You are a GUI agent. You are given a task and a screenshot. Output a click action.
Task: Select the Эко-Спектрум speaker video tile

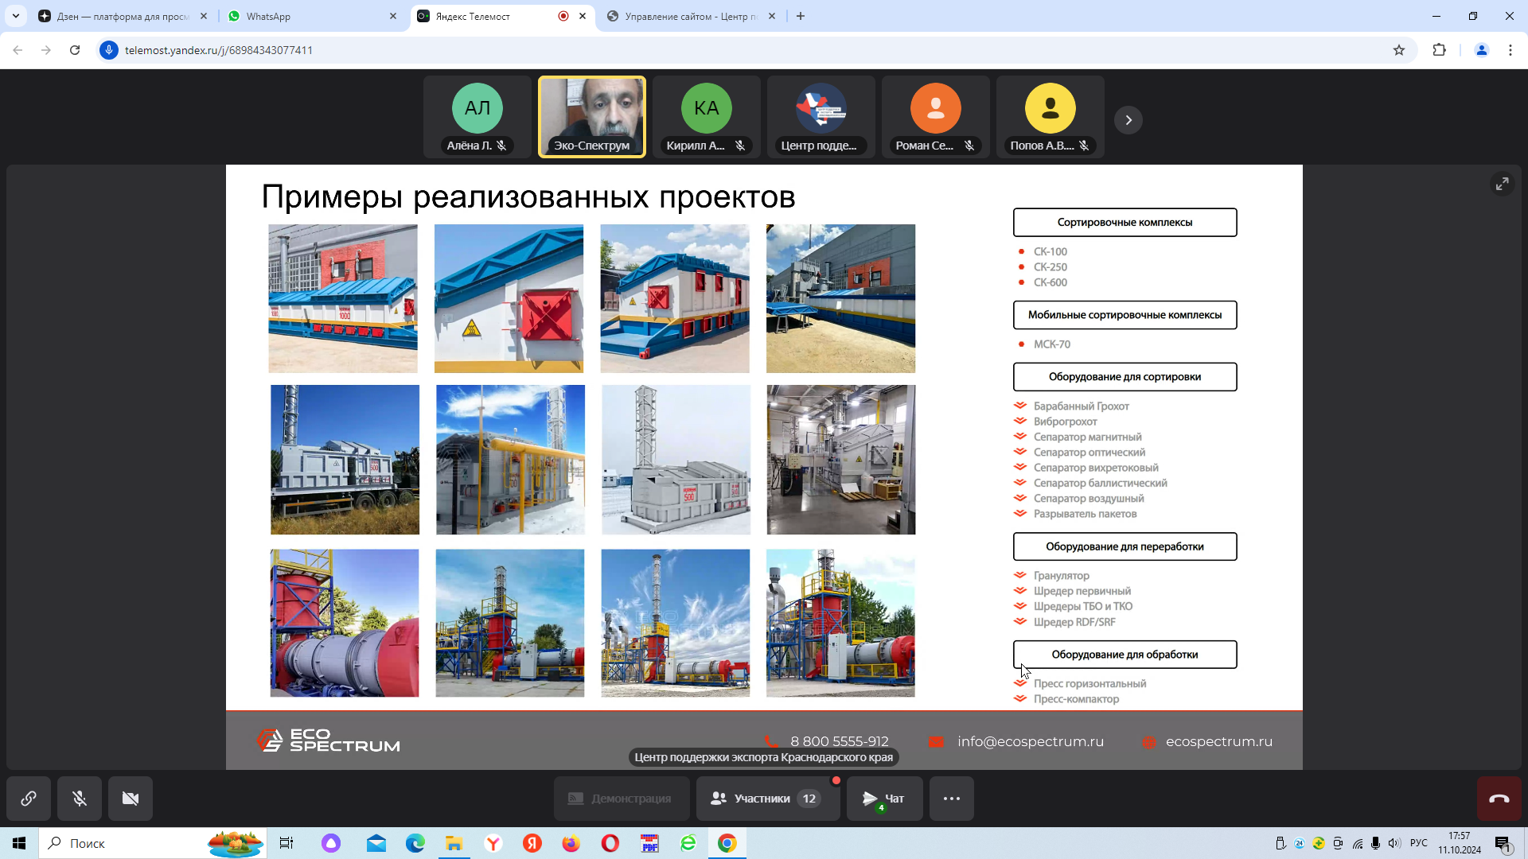click(x=592, y=117)
